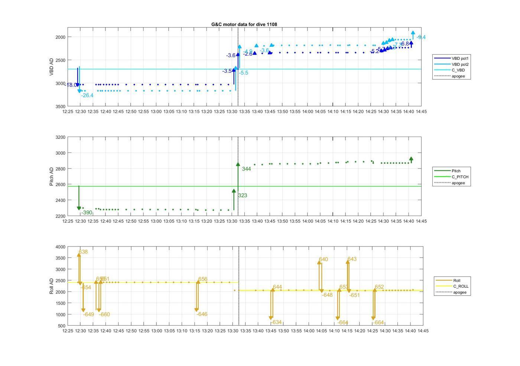Screen dimensions: 520x366
Task: Click the "-648" roll data label
Action: point(327,295)
